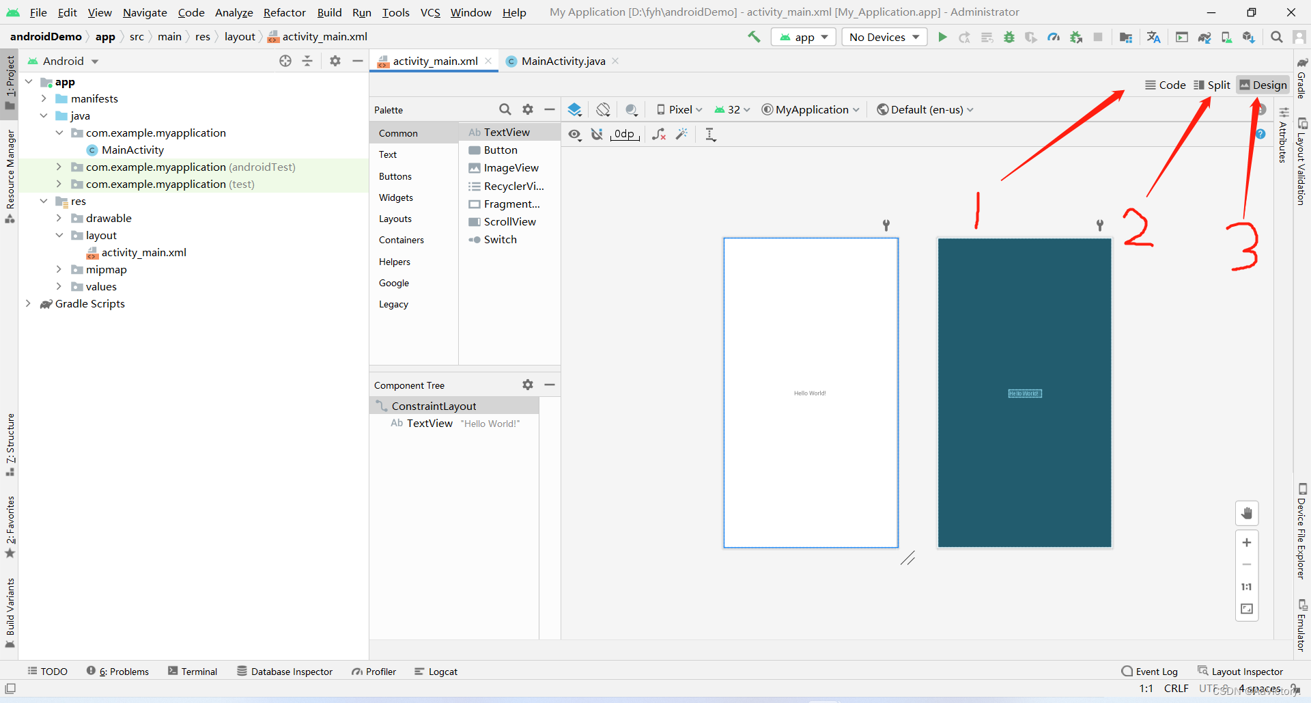Open the Pixel device dropdown

pyautogui.click(x=679, y=109)
